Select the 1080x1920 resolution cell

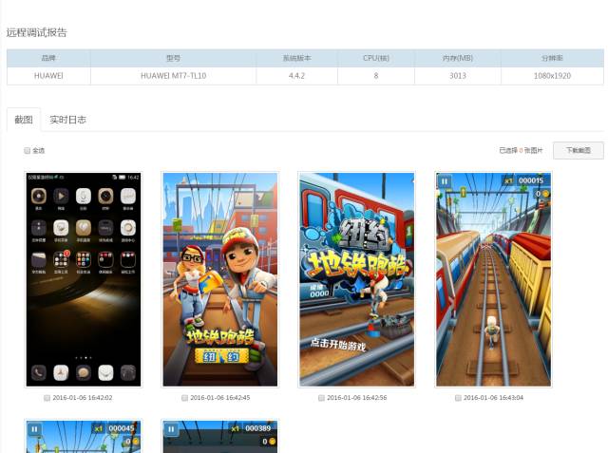[x=552, y=76]
